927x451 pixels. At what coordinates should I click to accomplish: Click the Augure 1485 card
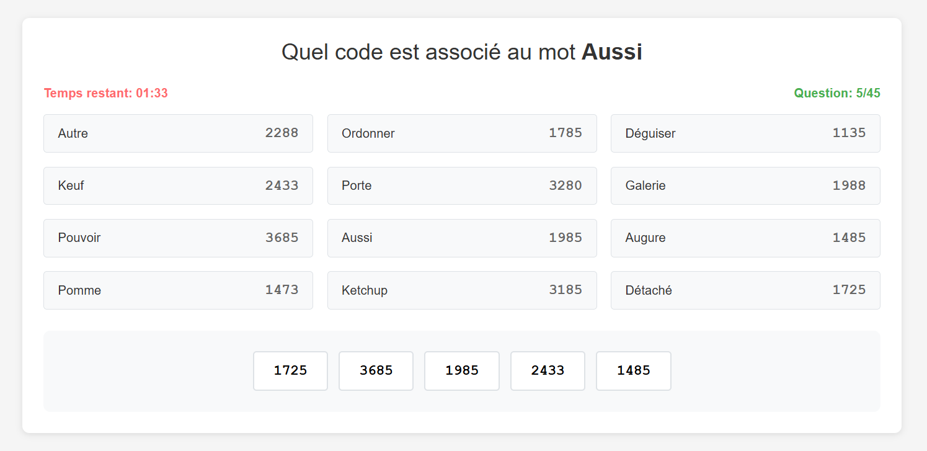pos(745,238)
